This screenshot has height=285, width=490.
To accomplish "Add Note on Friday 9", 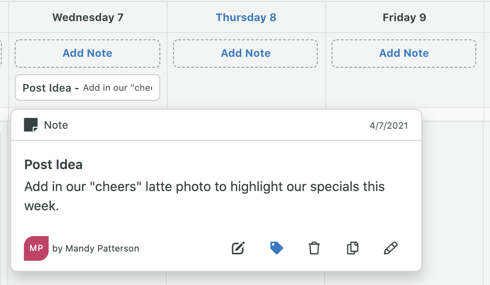I will [404, 53].
